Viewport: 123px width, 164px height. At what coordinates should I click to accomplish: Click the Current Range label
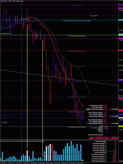101,141
